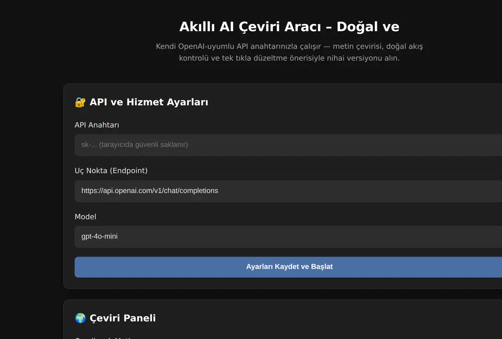Click the Model label text

click(85, 217)
